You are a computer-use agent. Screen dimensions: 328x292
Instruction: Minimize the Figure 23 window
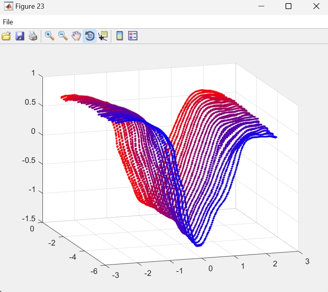(x=260, y=6)
